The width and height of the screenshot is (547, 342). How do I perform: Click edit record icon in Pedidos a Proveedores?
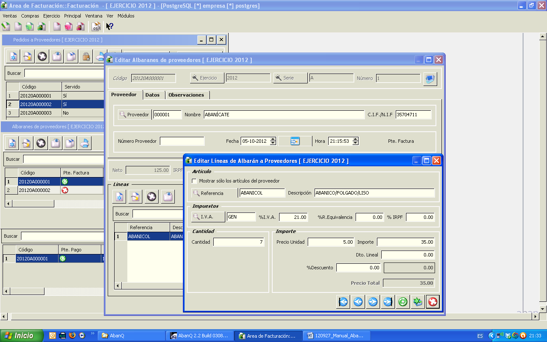click(27, 56)
